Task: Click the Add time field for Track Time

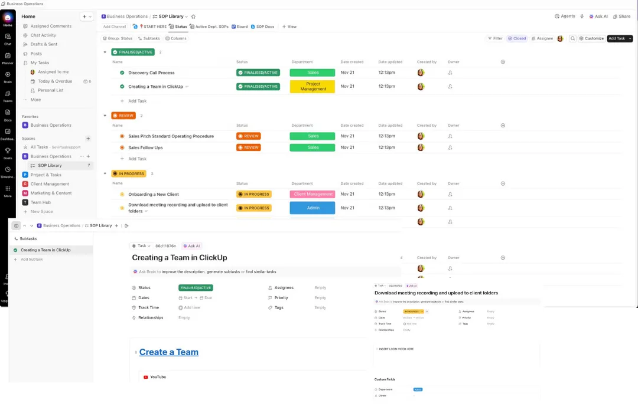Action: coord(190,308)
